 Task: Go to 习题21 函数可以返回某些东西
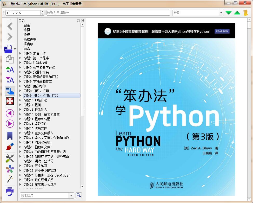[x=45, y=152]
